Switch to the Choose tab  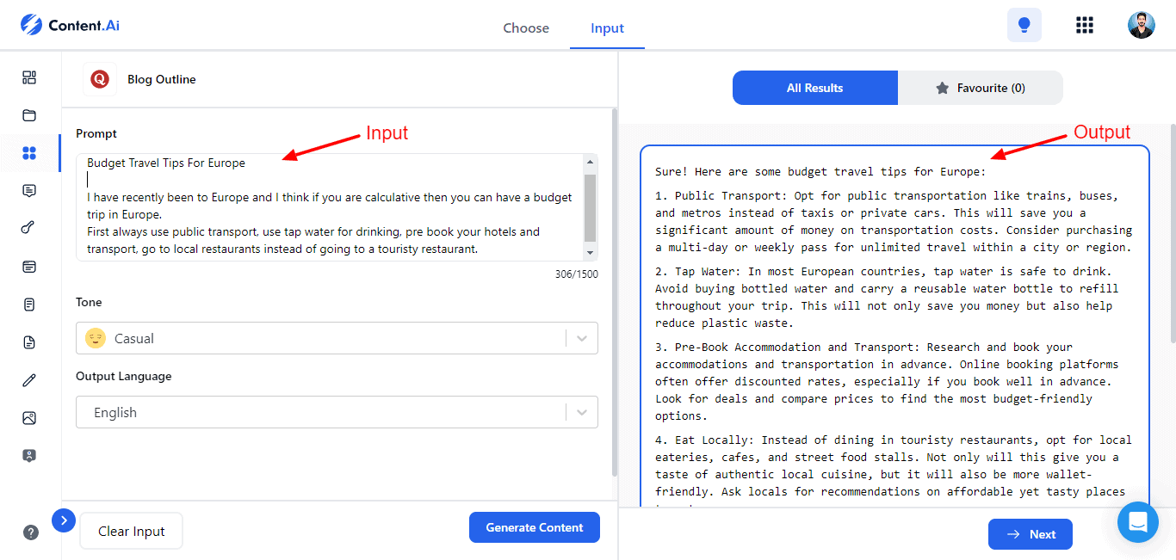(526, 28)
